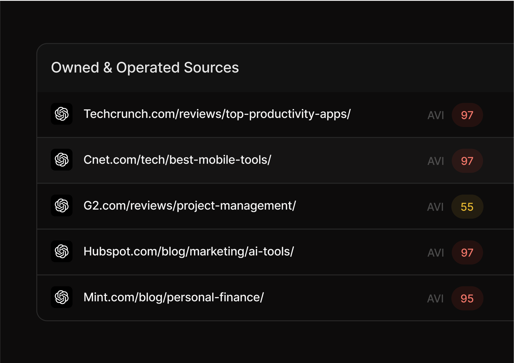Click the yellow 55 score badge for G2
Viewport: 514px width, 363px height.
coord(467,207)
